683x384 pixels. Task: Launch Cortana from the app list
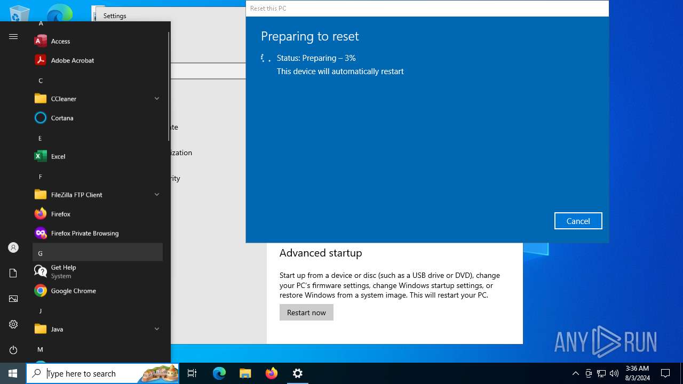click(98, 118)
